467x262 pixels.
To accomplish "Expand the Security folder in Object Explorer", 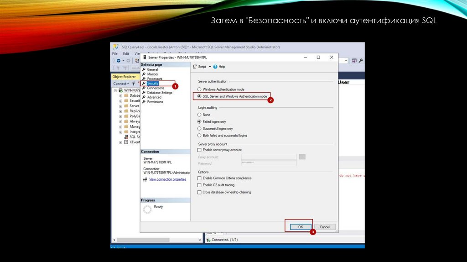I will pos(120,101).
